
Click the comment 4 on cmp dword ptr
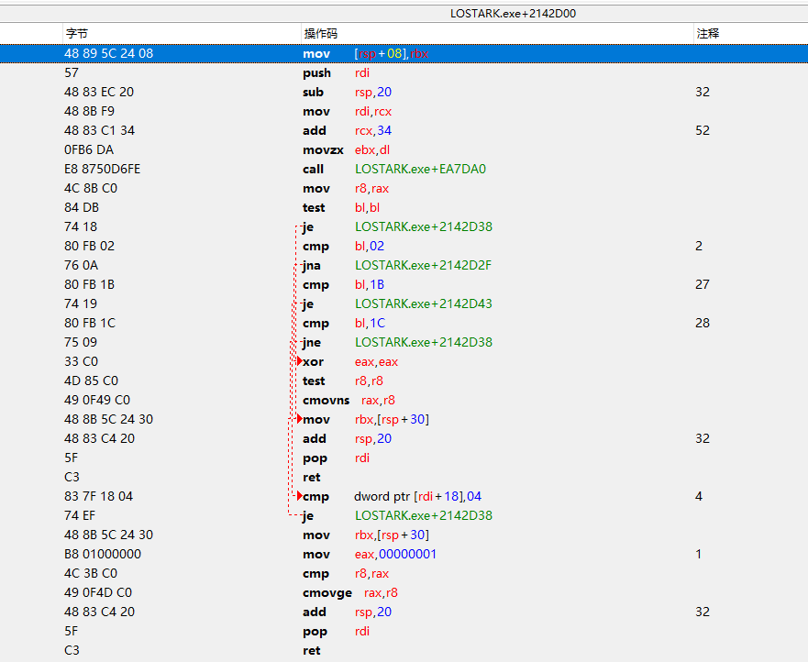pos(699,497)
